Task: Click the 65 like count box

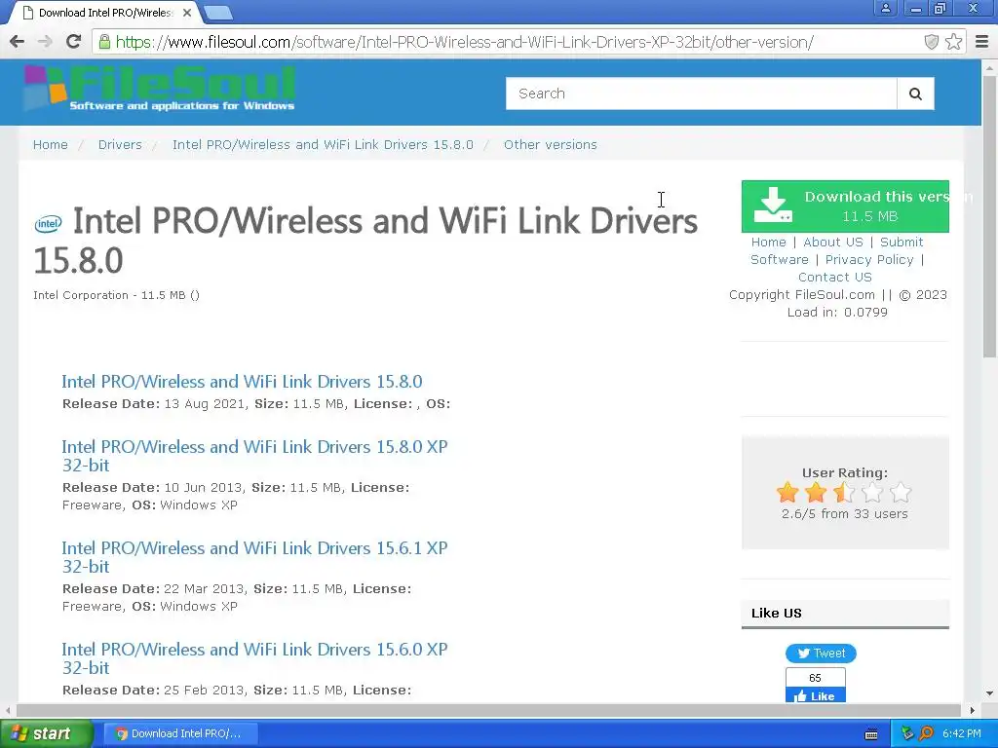Action: click(816, 678)
